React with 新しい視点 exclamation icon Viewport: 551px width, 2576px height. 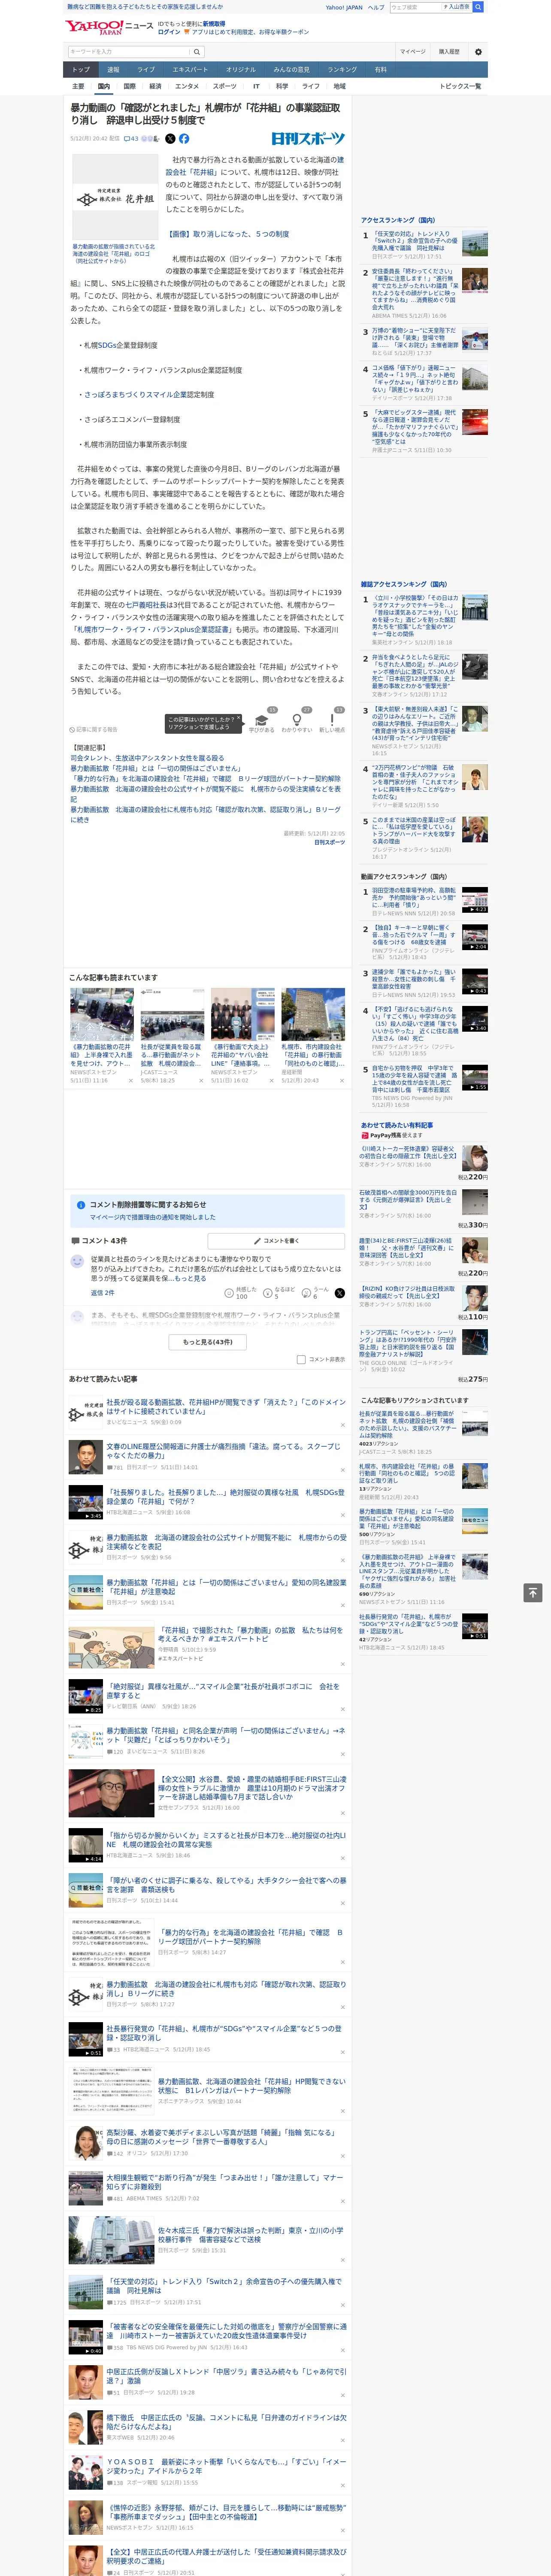332,719
